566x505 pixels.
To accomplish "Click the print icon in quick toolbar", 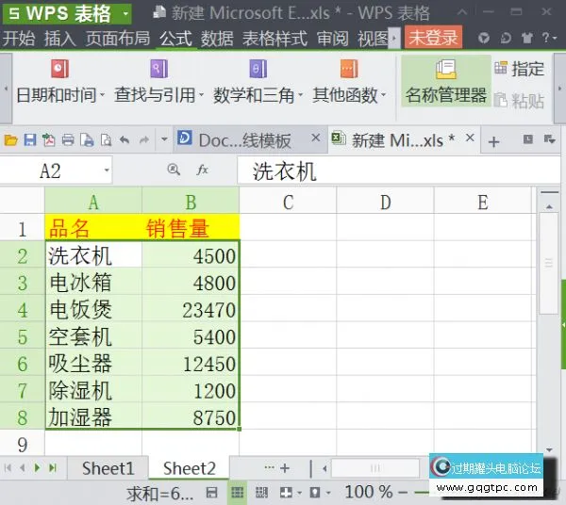I will click(68, 139).
